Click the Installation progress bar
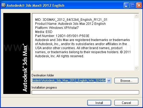The height and width of the screenshot is (108, 143). pyautogui.click(x=85, y=92)
